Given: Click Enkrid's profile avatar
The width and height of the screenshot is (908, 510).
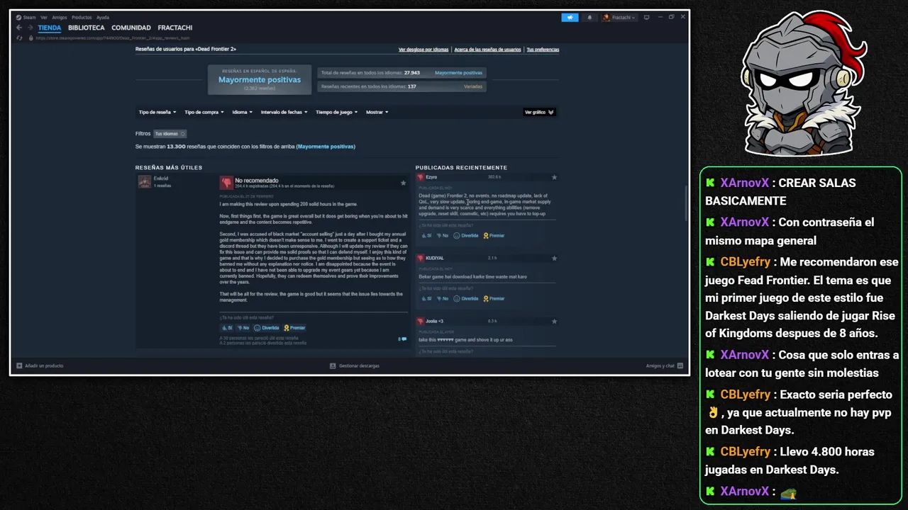Looking at the screenshot, I should point(144,181).
